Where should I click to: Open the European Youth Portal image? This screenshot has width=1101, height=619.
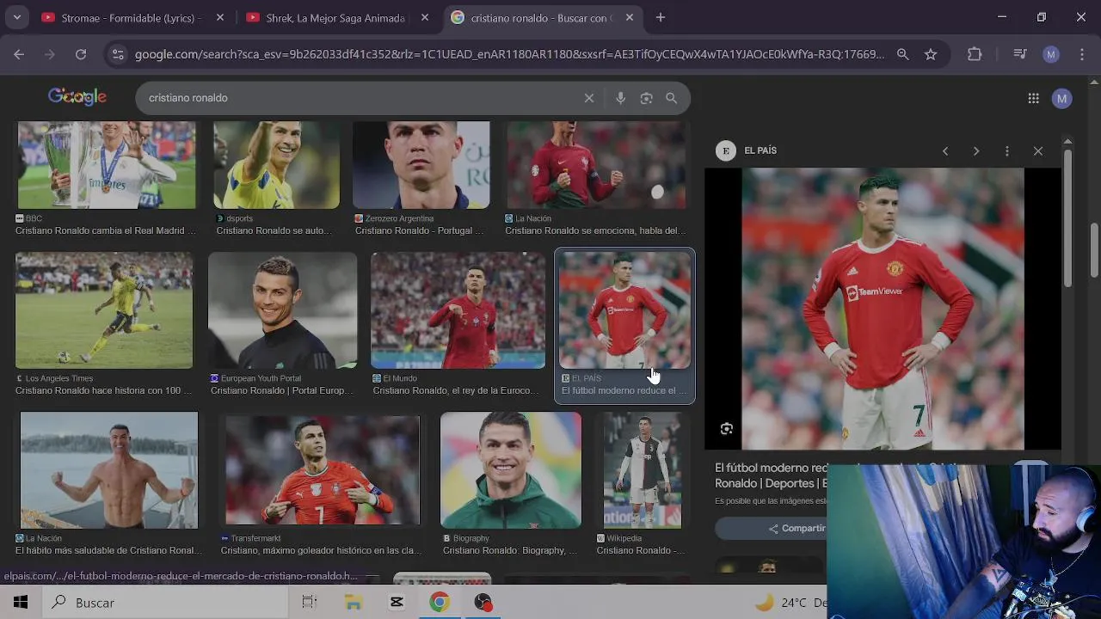(282, 310)
